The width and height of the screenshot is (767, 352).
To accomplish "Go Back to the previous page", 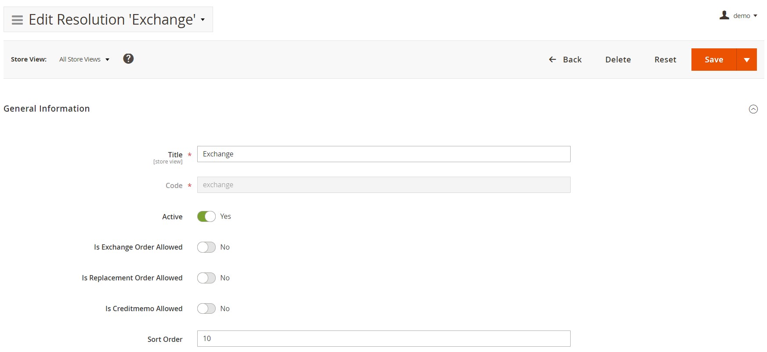I will (565, 60).
